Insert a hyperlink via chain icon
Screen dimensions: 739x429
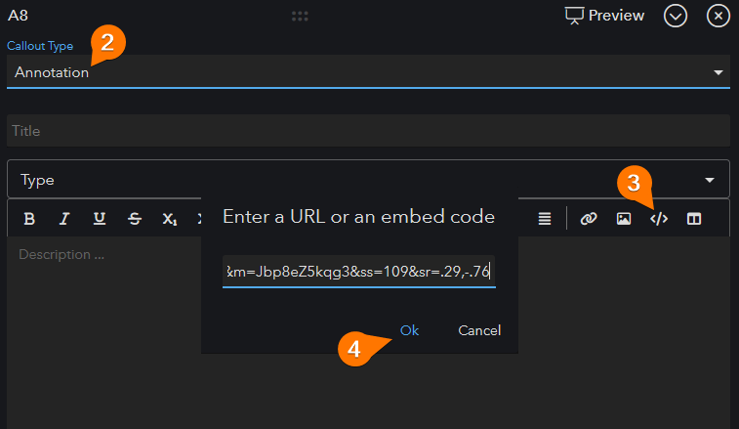click(x=589, y=219)
